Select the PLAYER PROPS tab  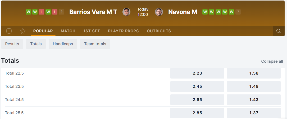point(123,31)
